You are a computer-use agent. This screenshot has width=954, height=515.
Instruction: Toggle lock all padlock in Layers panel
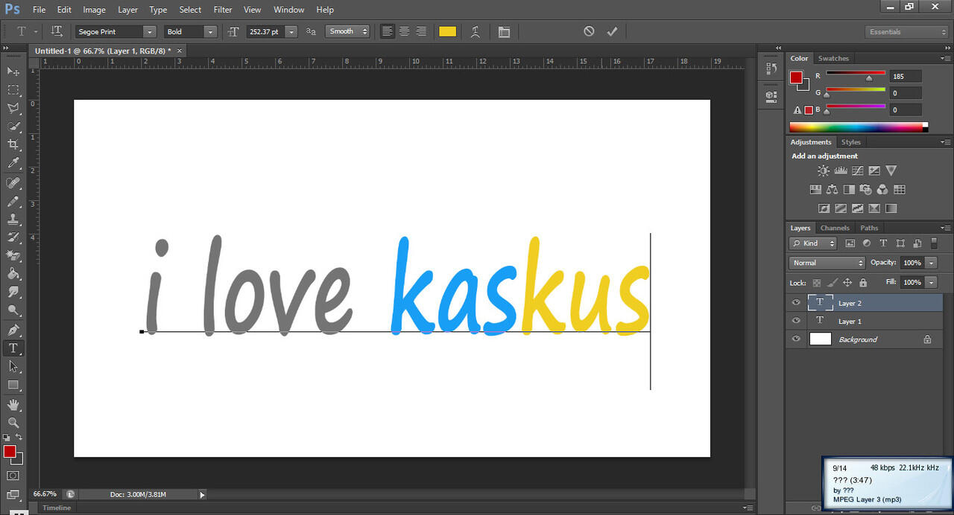pos(863,283)
